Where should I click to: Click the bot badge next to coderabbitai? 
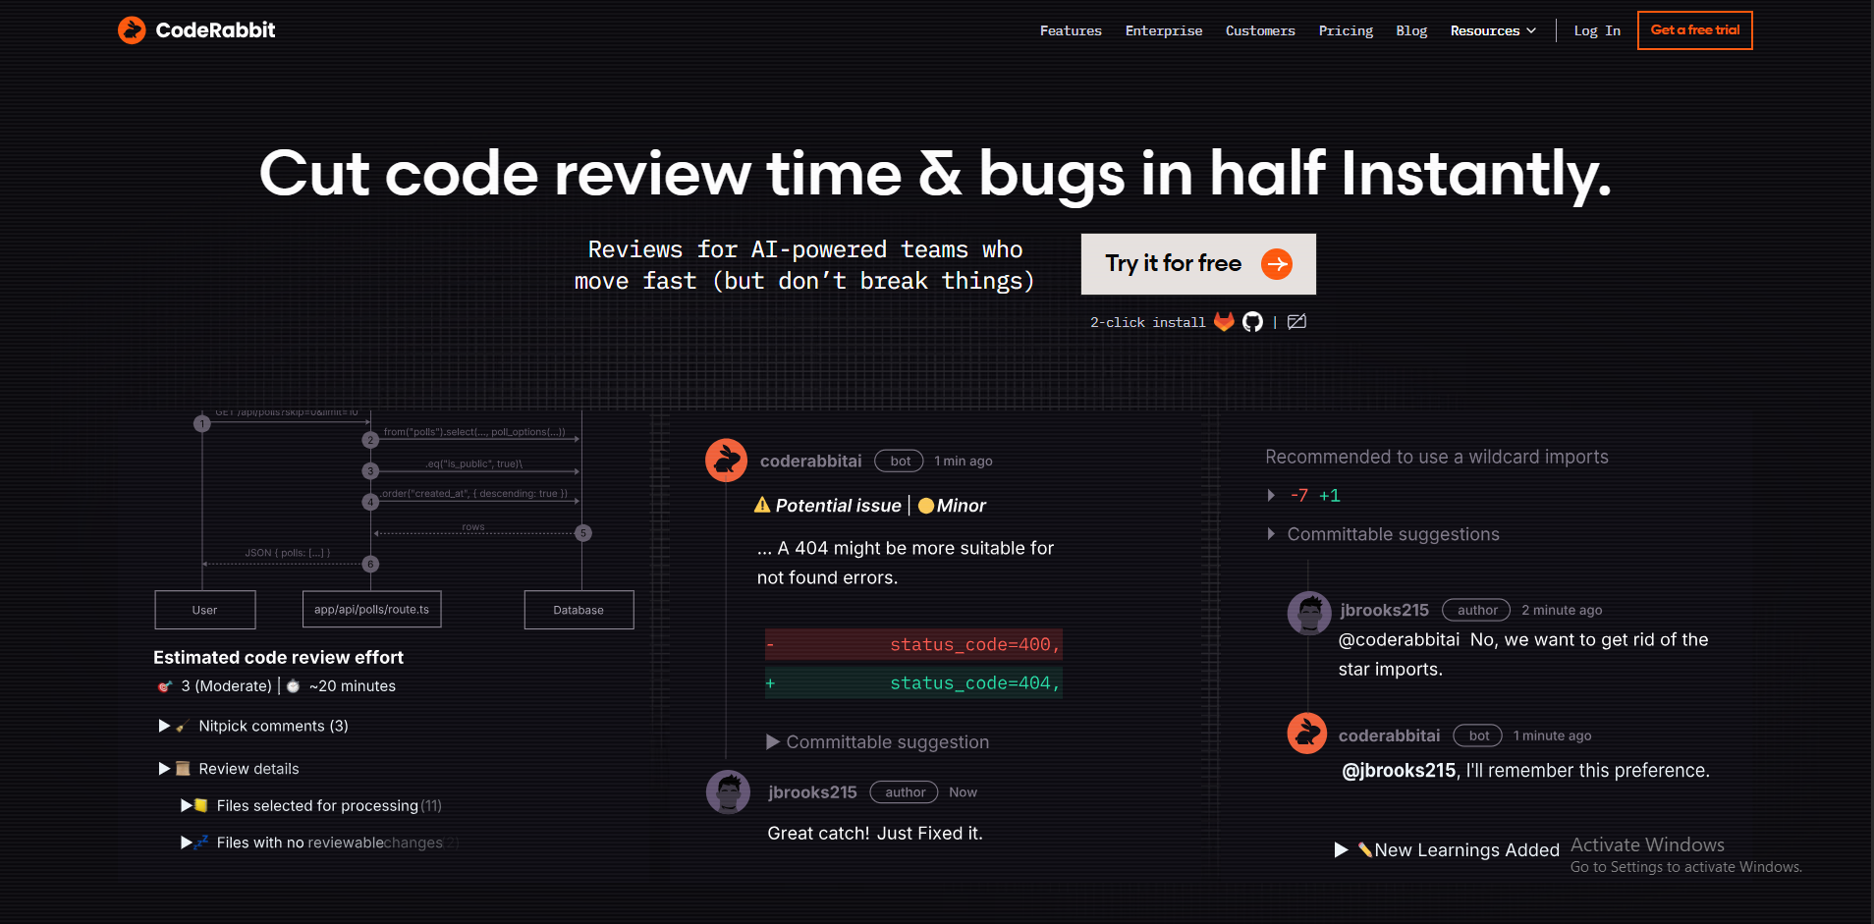[898, 461]
